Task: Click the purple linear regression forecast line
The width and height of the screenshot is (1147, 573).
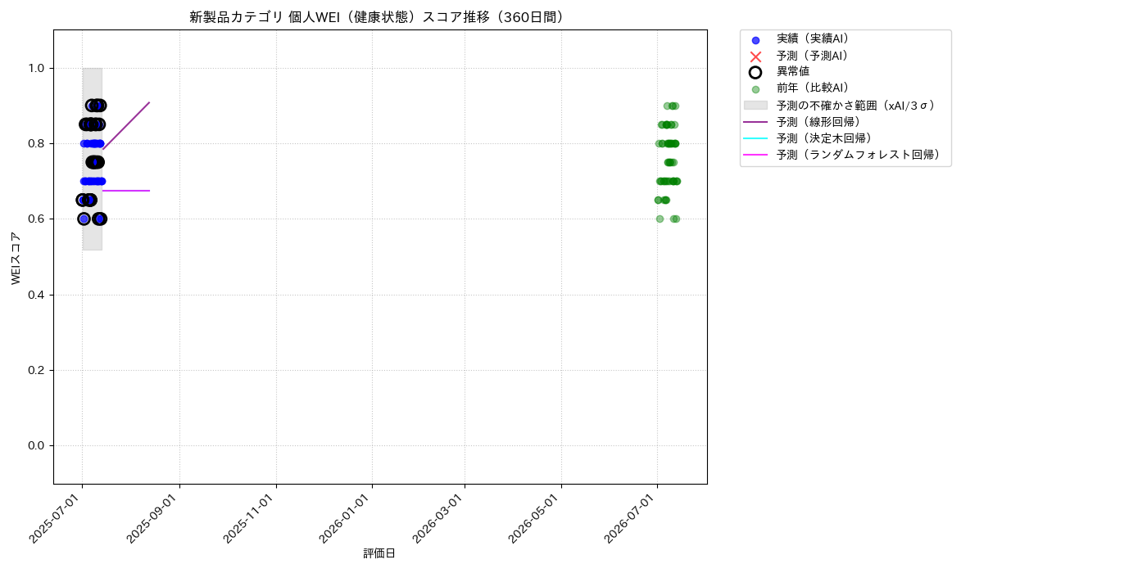Action: [126, 126]
